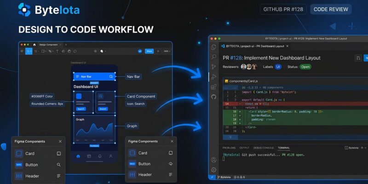
Task: Click Byteiota branch in status bar
Action: (x=224, y=177)
